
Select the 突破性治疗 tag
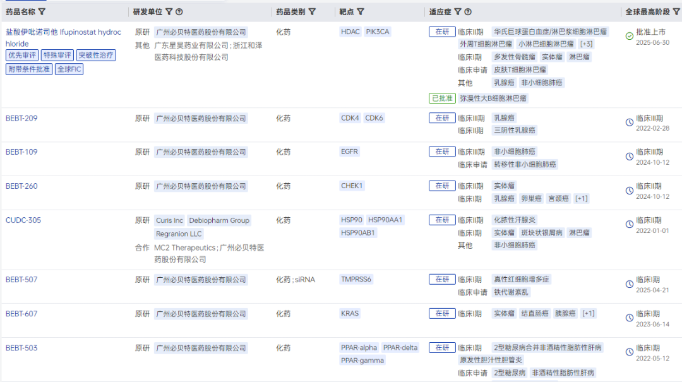click(x=96, y=56)
